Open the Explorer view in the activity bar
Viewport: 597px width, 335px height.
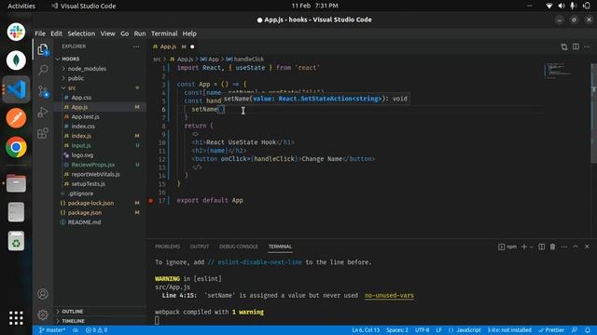click(x=43, y=49)
